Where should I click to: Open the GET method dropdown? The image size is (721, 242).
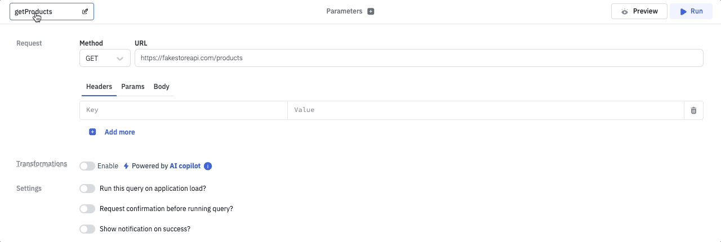(105, 58)
